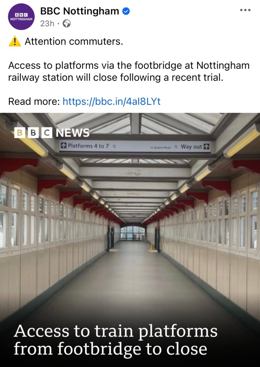Click the globe public audience icon
Viewport: 260px width, 367px height.
[x=67, y=23]
